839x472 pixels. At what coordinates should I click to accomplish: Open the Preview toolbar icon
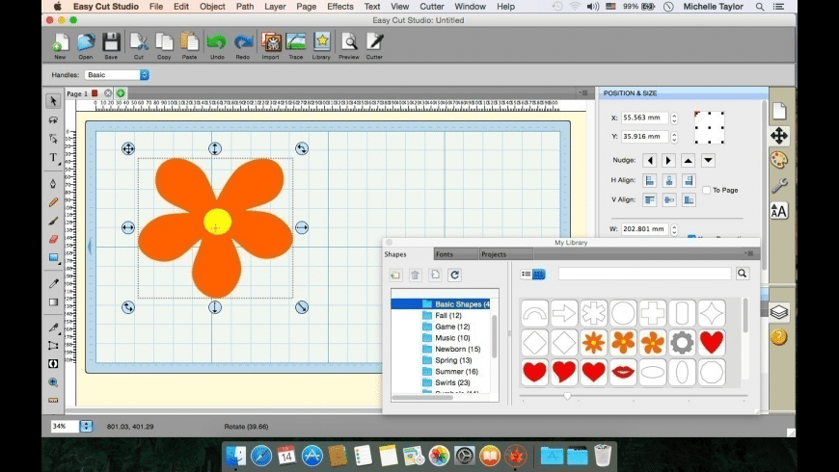[x=348, y=44]
